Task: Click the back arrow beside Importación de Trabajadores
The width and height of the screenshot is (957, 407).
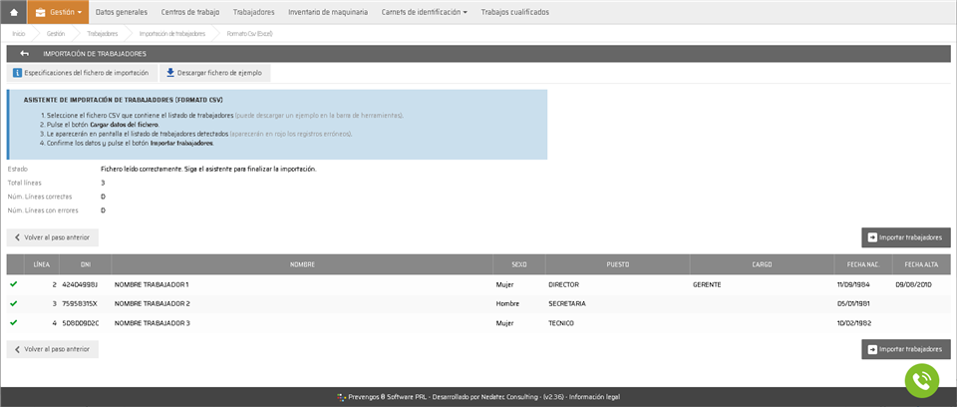Action: (x=24, y=54)
